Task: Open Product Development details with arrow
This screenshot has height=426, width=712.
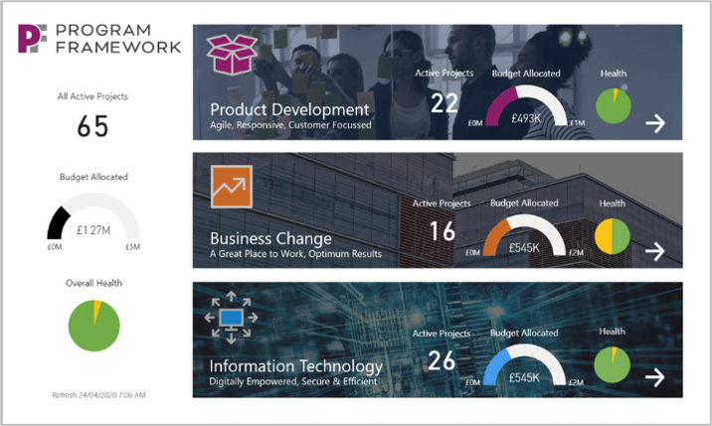Action: 654,123
